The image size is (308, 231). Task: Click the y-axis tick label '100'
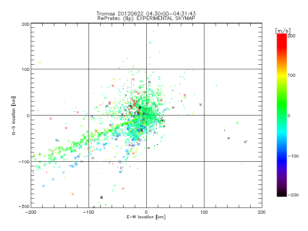tap(26, 69)
